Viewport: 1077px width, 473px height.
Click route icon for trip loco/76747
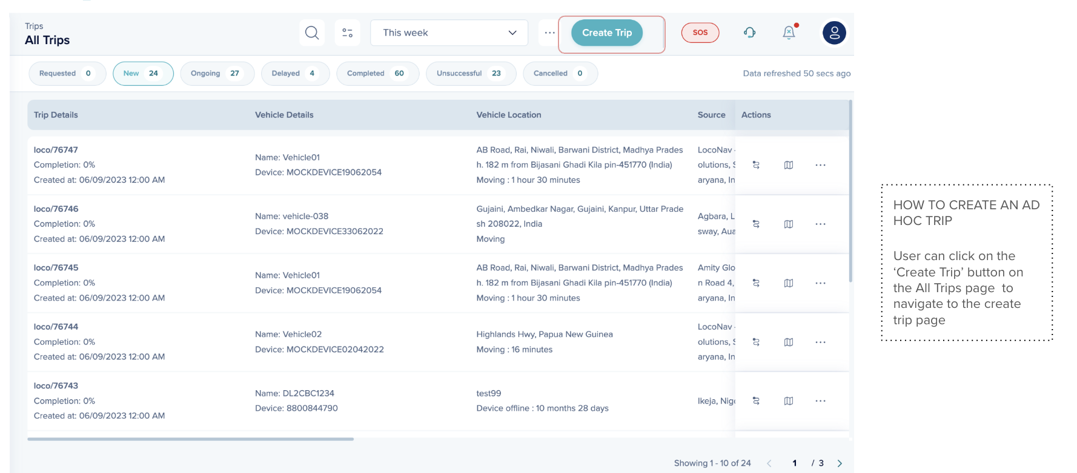(x=756, y=165)
